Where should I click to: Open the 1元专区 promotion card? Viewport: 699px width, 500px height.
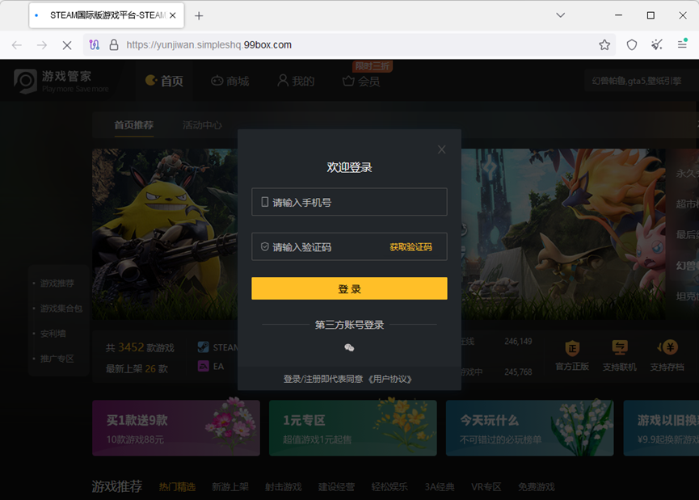point(352,428)
